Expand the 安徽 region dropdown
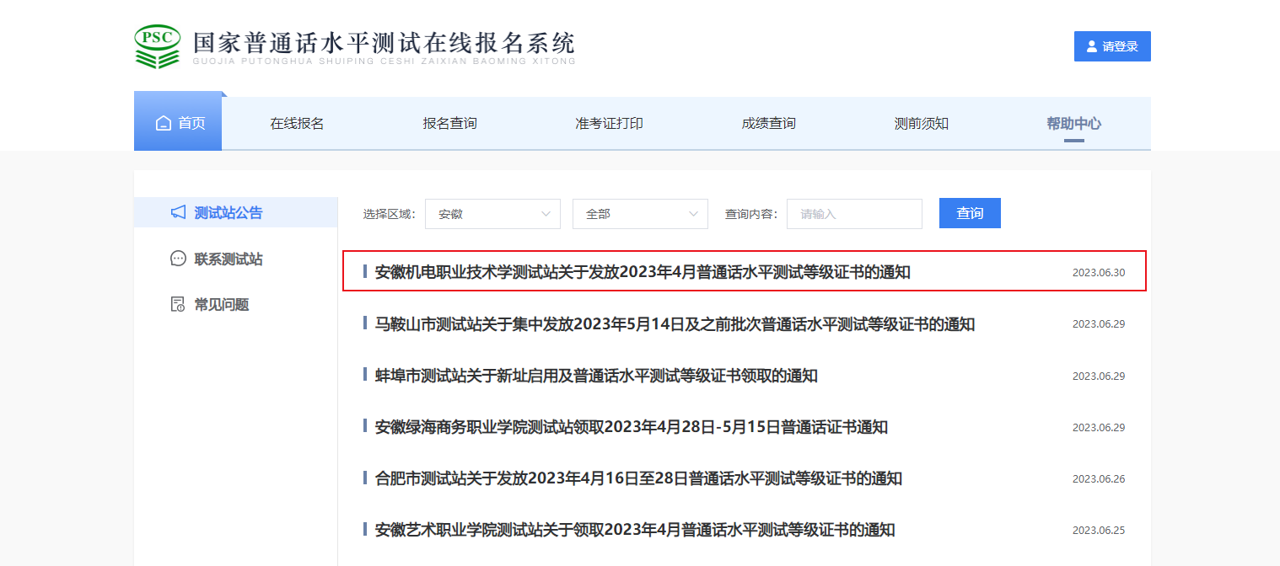 (x=492, y=214)
